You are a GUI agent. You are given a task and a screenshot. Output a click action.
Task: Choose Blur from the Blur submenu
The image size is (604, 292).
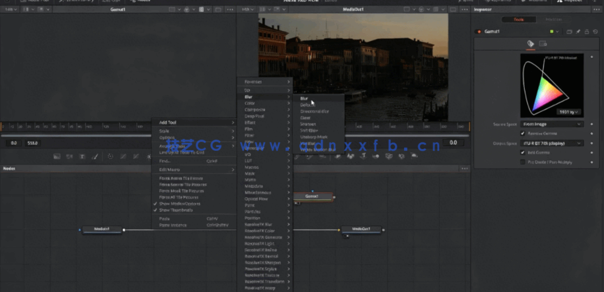tap(319, 98)
